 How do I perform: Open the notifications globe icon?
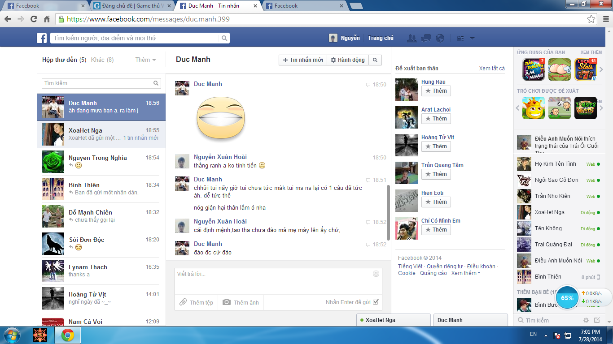point(440,38)
